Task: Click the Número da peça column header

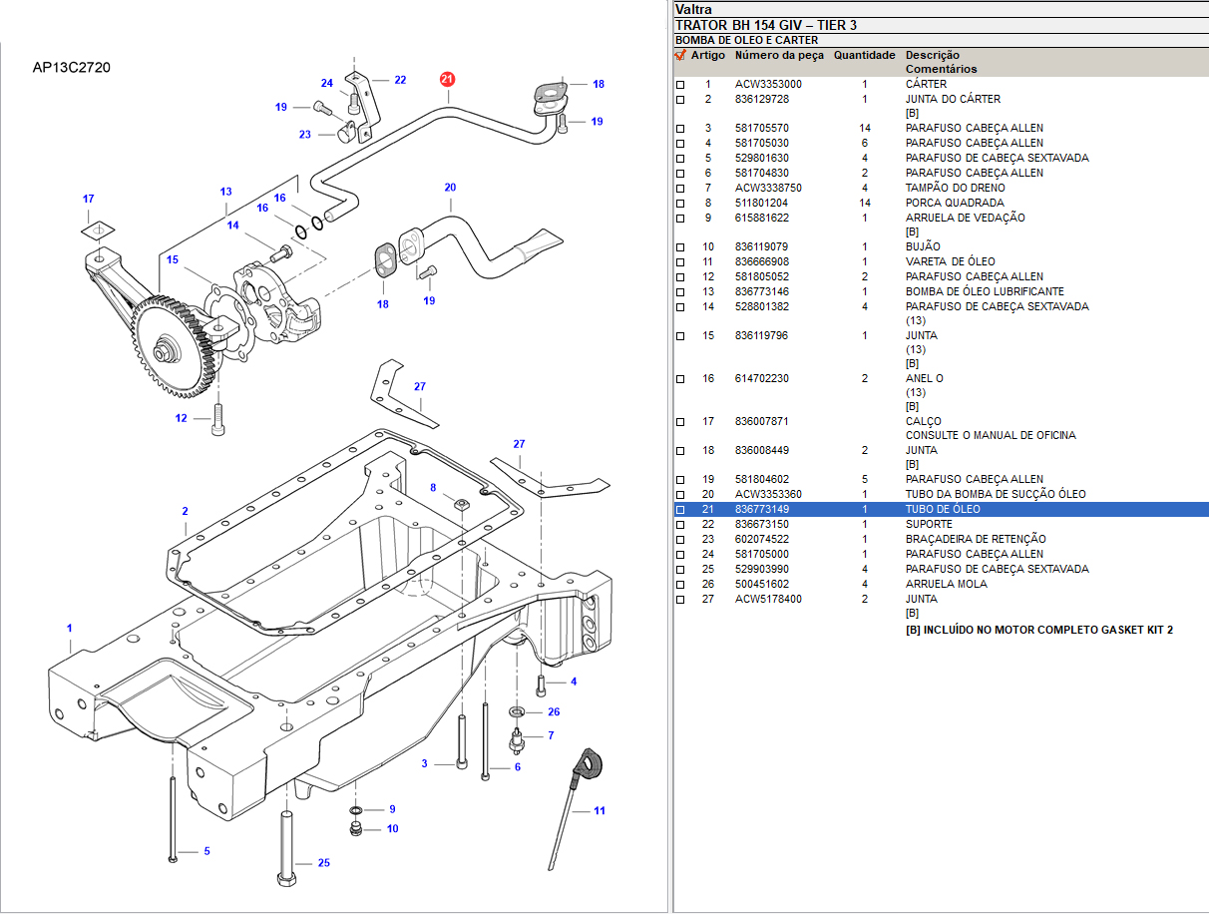Action: 779,56
